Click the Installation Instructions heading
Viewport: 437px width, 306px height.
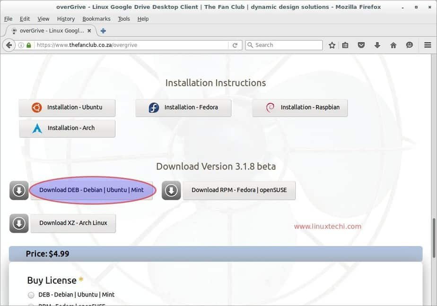pos(216,83)
